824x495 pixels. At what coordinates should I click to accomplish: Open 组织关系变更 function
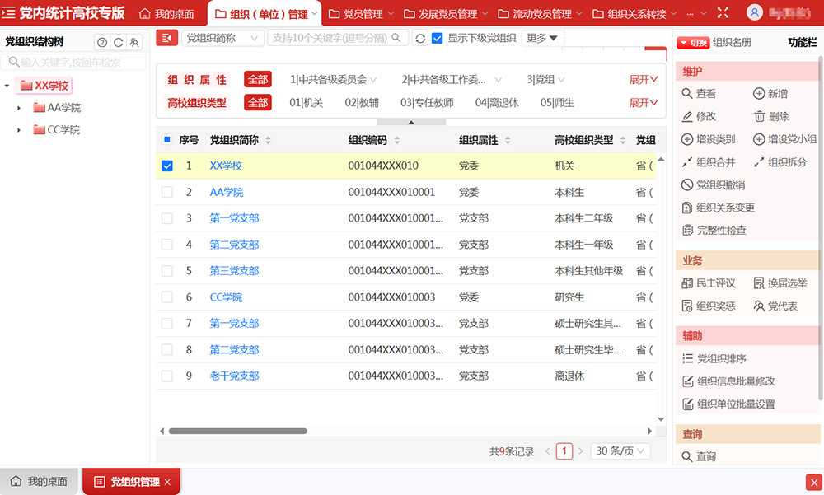coord(719,208)
